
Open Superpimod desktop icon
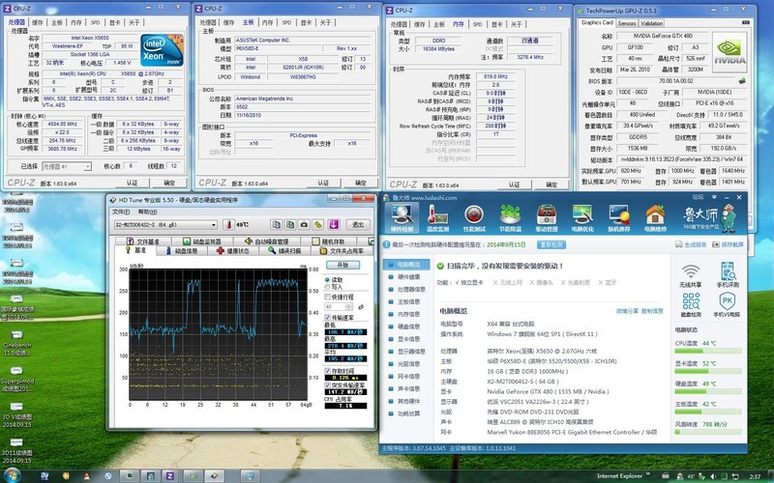point(16,379)
